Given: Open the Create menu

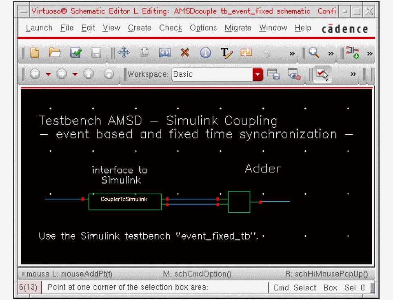Looking at the screenshot, I should [140, 28].
